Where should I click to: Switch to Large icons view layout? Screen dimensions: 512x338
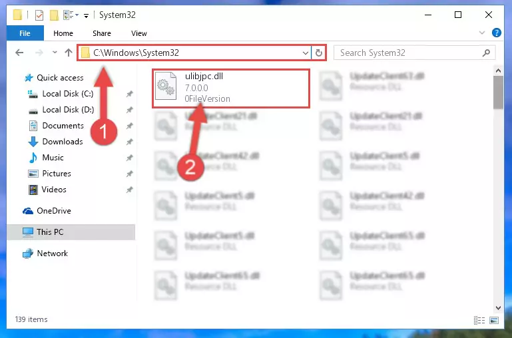[494, 321]
